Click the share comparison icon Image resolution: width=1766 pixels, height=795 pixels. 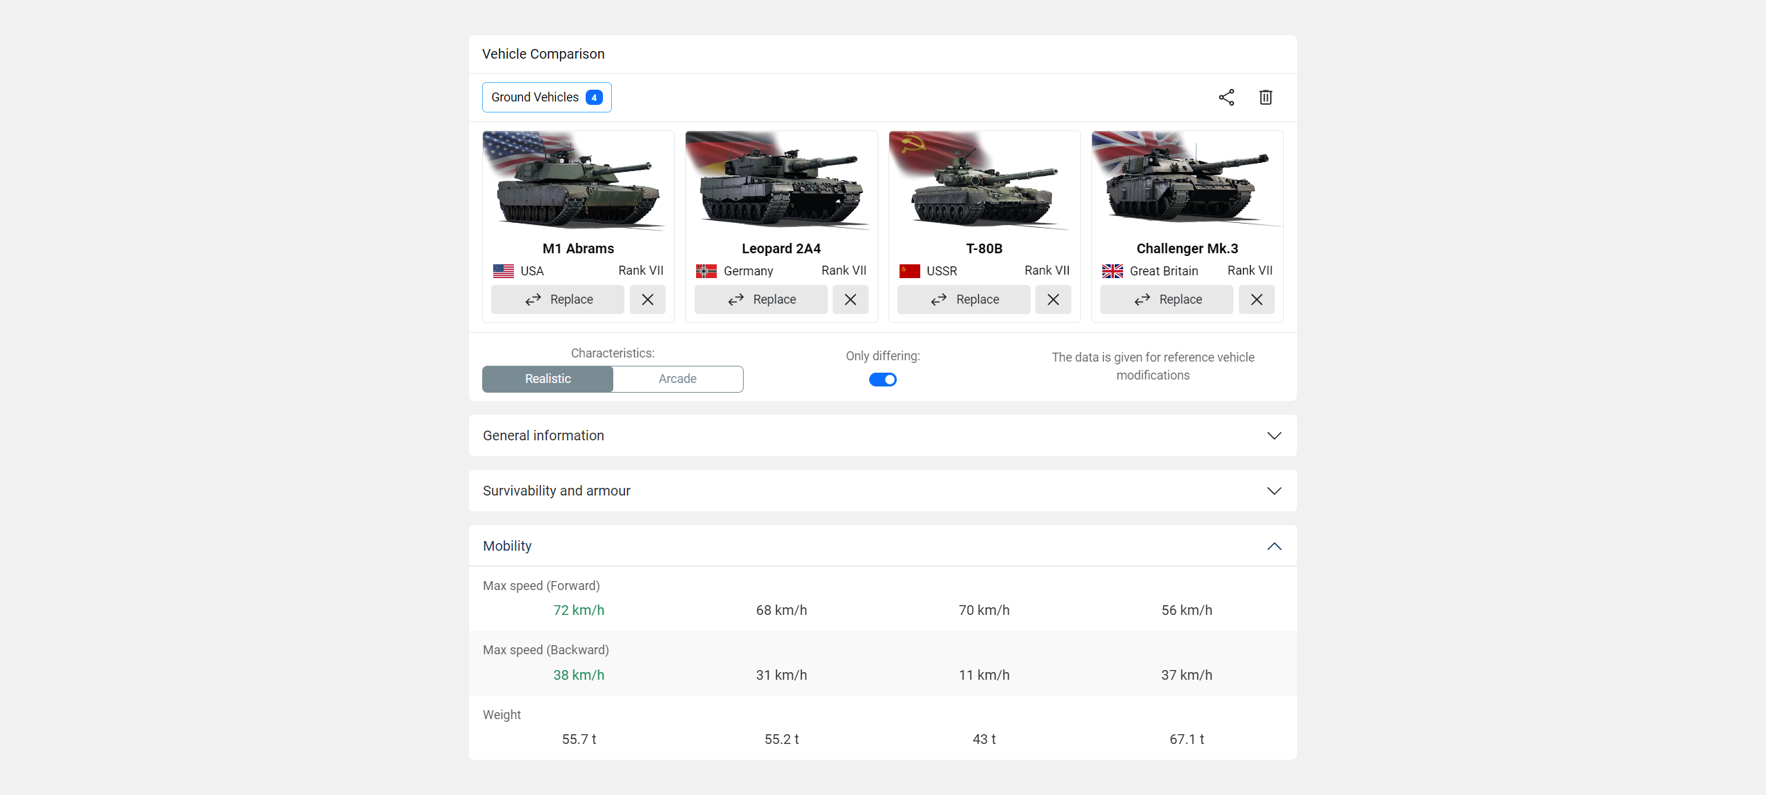click(x=1226, y=97)
